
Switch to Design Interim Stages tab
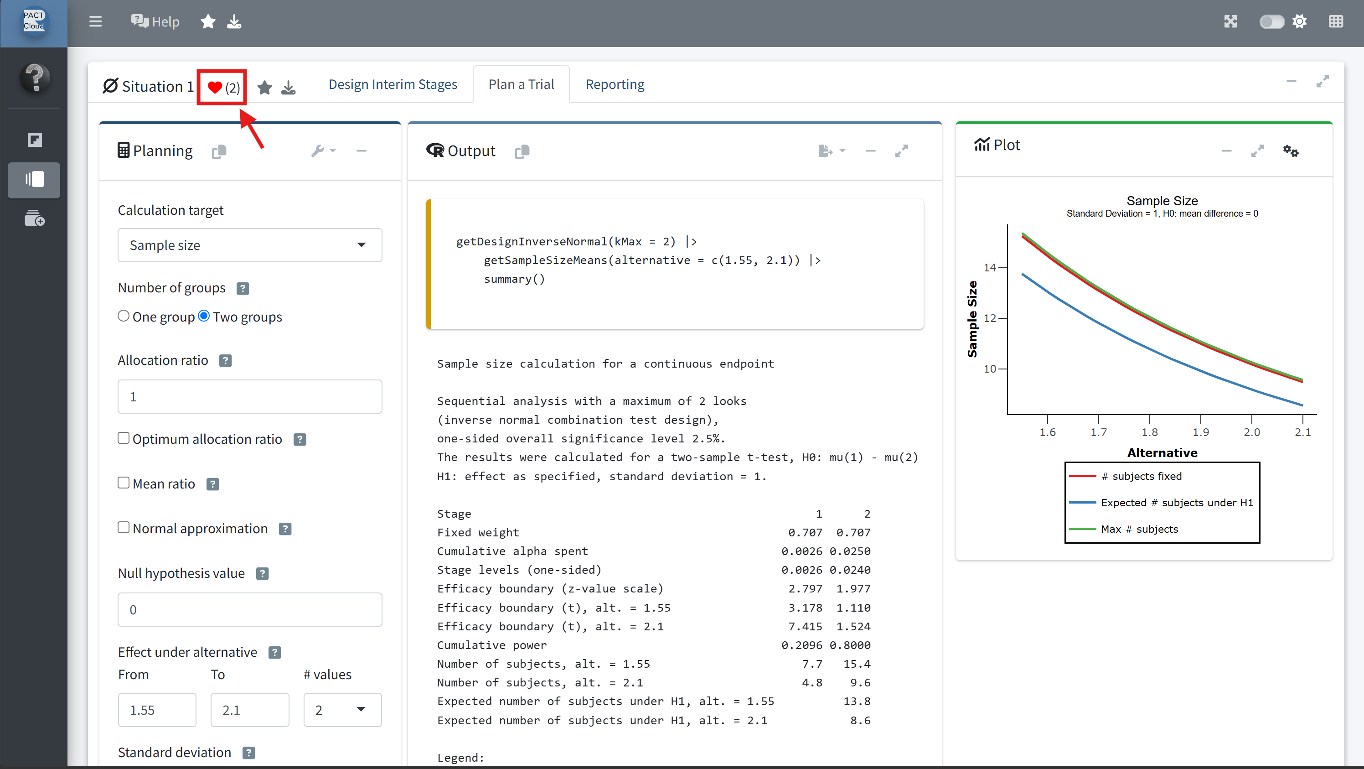point(393,84)
